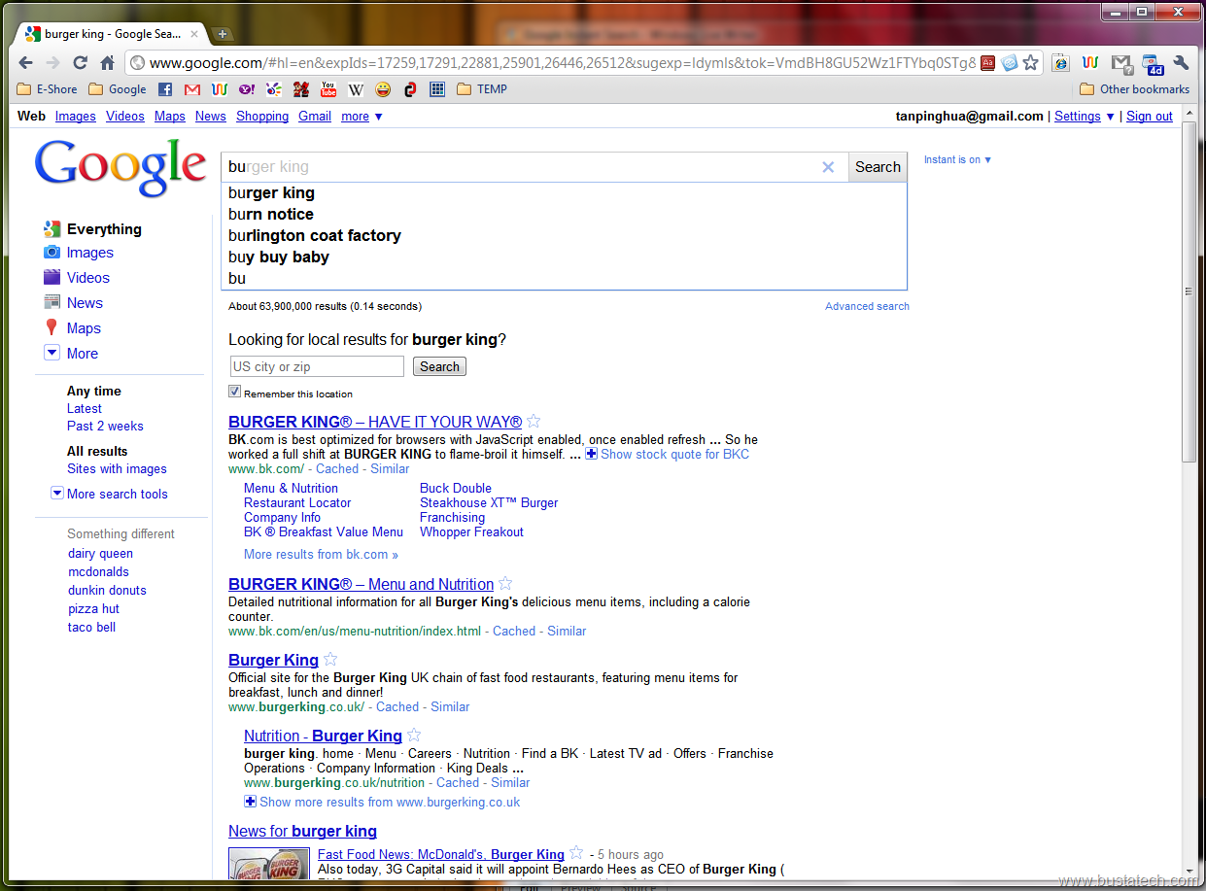The image size is (1206, 891).
Task: Click the Search button for local city or zip
Action: click(439, 367)
